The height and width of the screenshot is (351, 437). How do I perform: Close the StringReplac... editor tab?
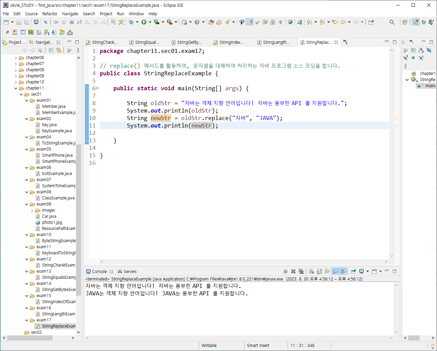point(336,42)
